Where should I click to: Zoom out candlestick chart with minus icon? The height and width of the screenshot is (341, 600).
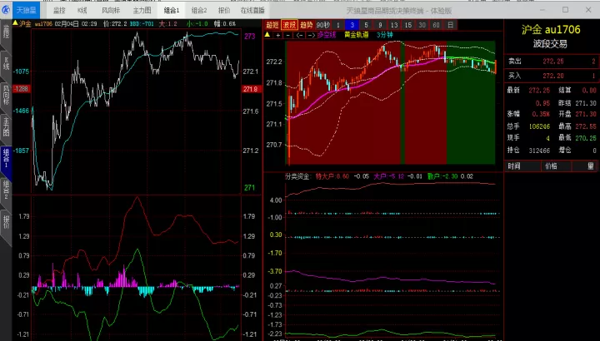tap(288, 35)
